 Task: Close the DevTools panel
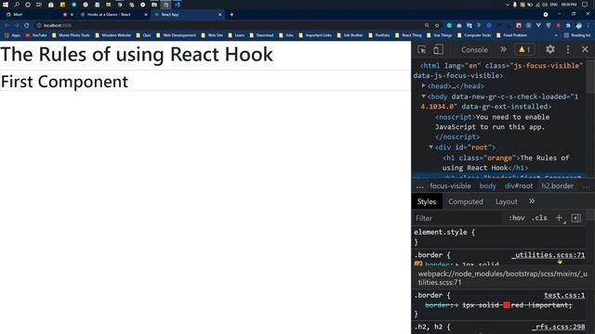(585, 49)
